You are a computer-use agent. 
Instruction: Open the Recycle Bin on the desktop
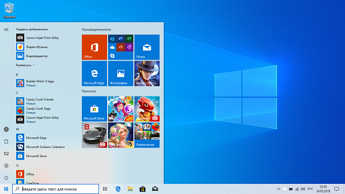9,10
